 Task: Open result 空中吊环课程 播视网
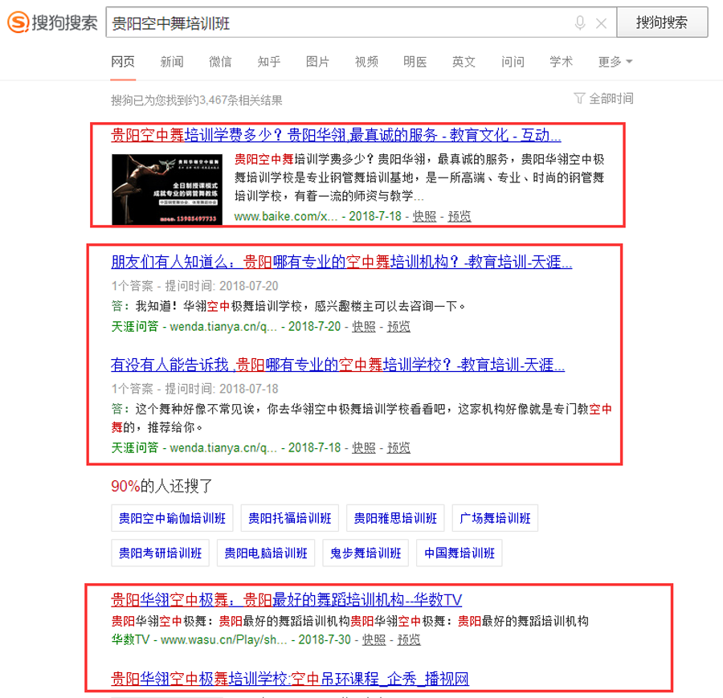pos(290,679)
